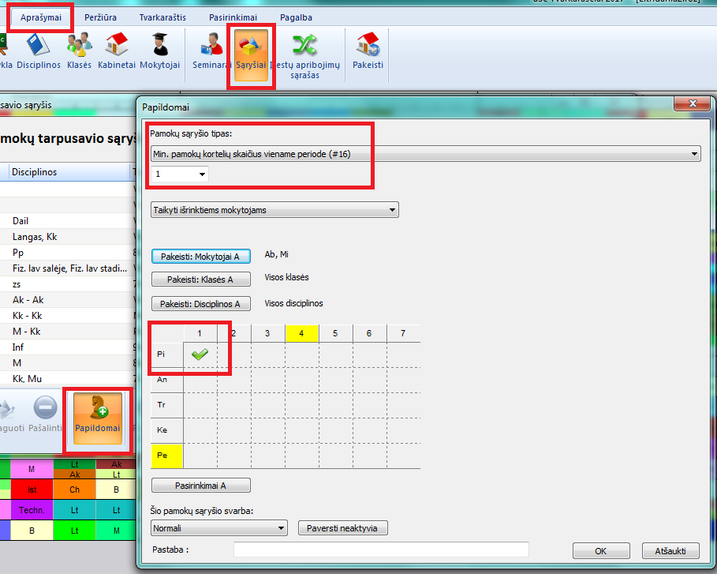Open the Klasės toolbar icon
The width and height of the screenshot is (717, 574).
point(79,51)
